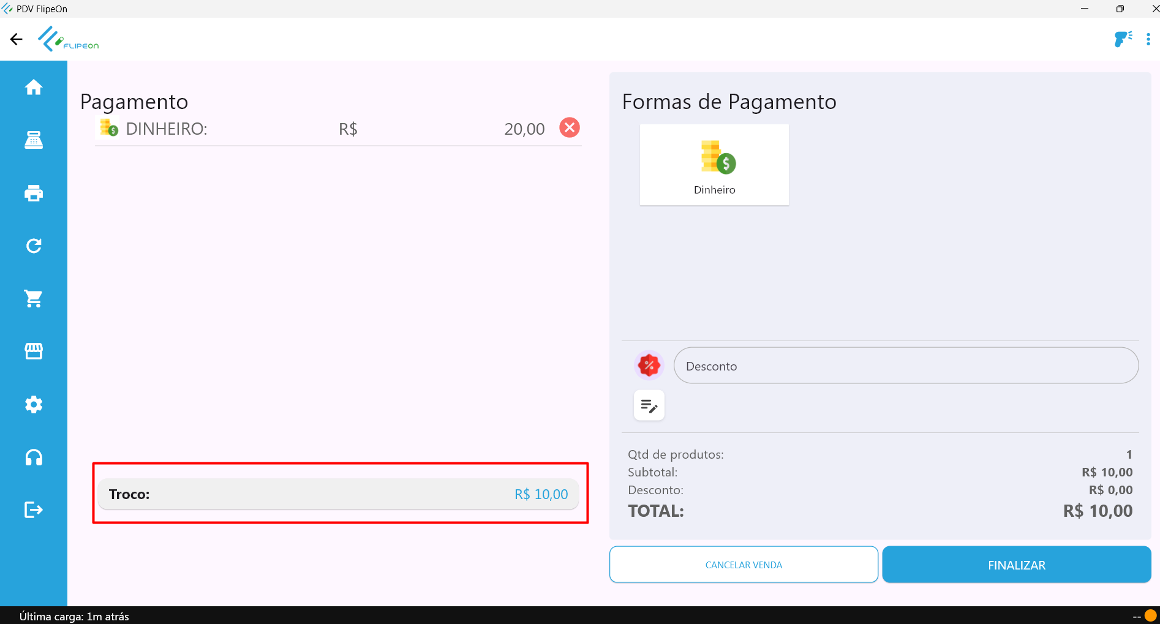Open the shopping cart sidebar icon

tap(34, 299)
